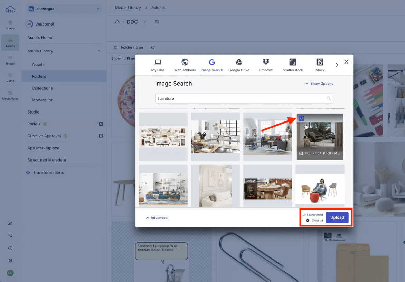Open the settings gear icon
The image size is (405, 282).
(x=10, y=261)
